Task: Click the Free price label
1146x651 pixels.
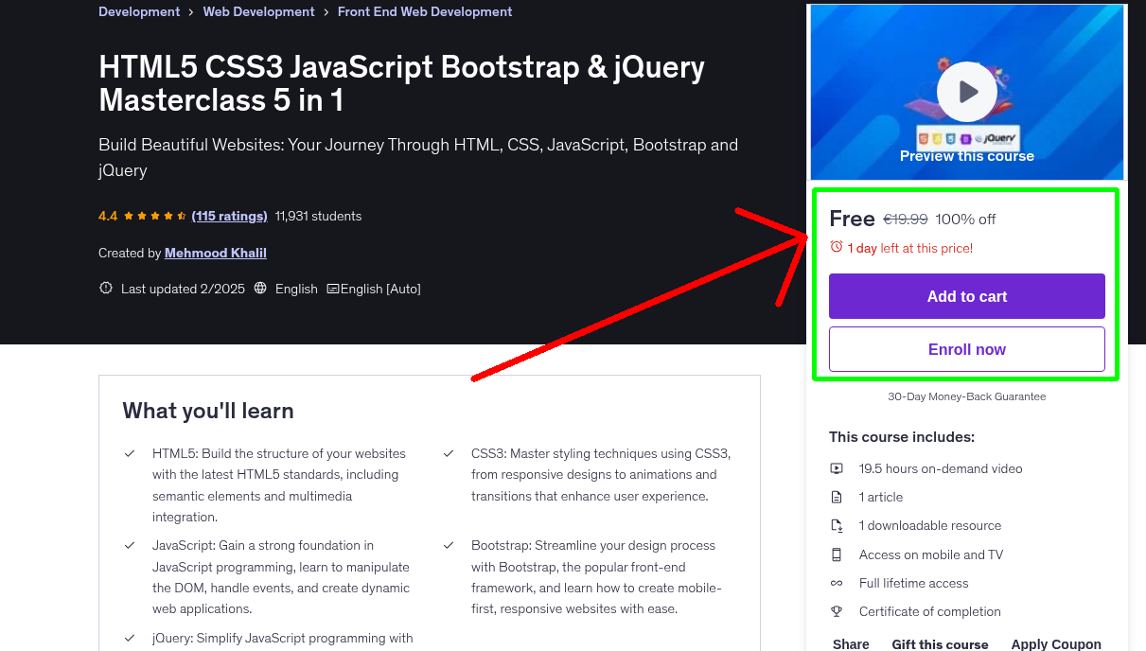Action: point(852,219)
